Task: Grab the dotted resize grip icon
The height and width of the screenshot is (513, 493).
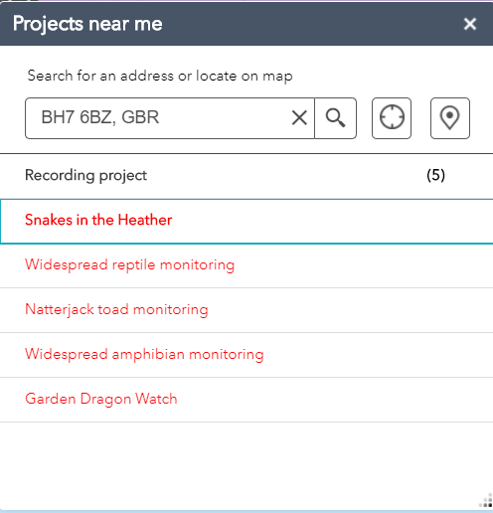Action: point(486,501)
